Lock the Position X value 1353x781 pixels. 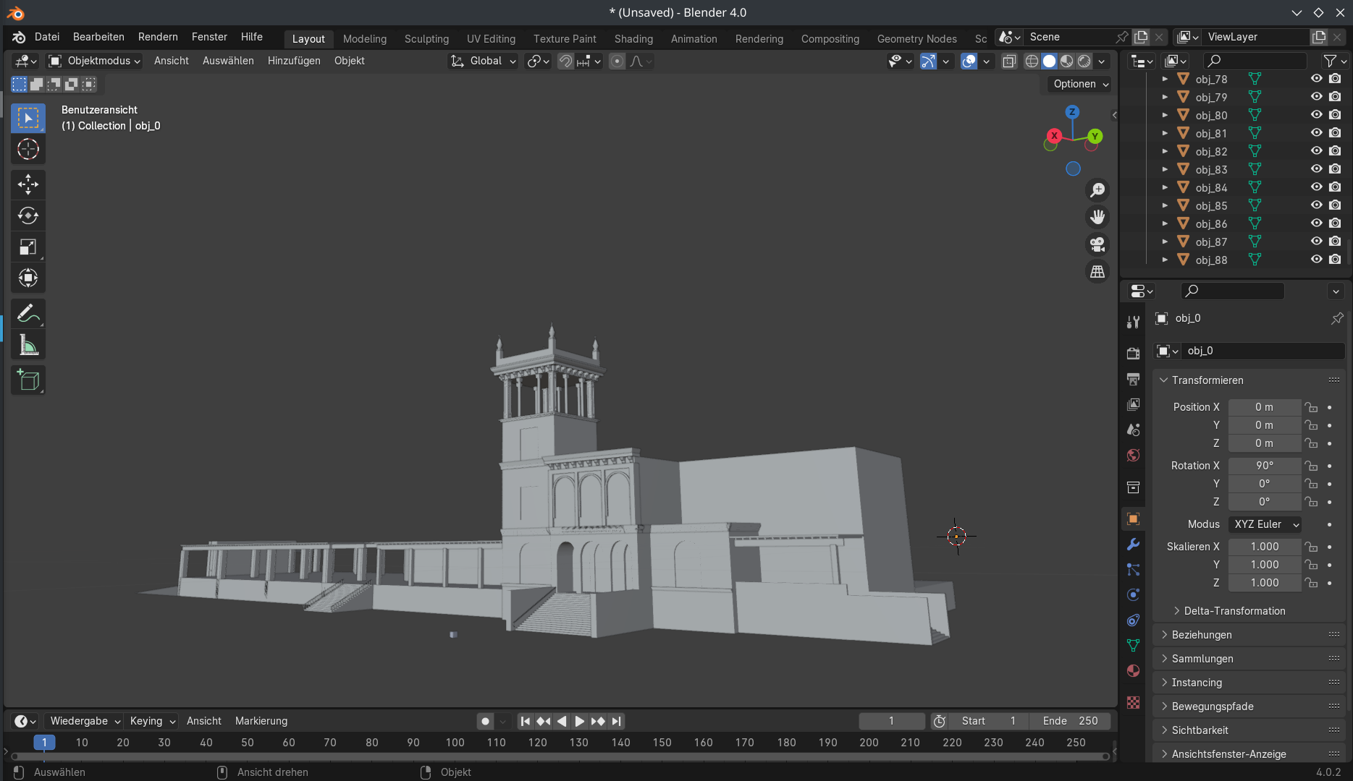(x=1311, y=407)
